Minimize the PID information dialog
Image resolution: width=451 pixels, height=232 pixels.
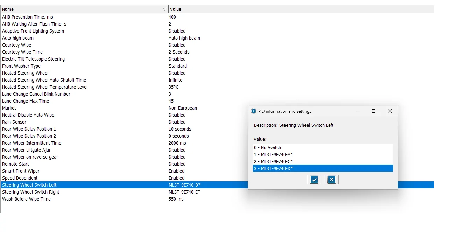click(x=358, y=111)
